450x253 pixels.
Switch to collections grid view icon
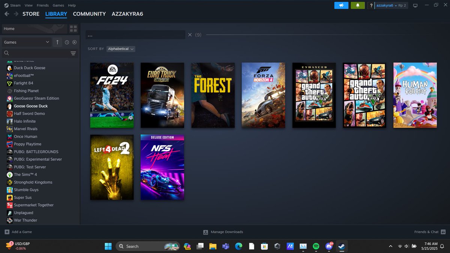pos(73,28)
